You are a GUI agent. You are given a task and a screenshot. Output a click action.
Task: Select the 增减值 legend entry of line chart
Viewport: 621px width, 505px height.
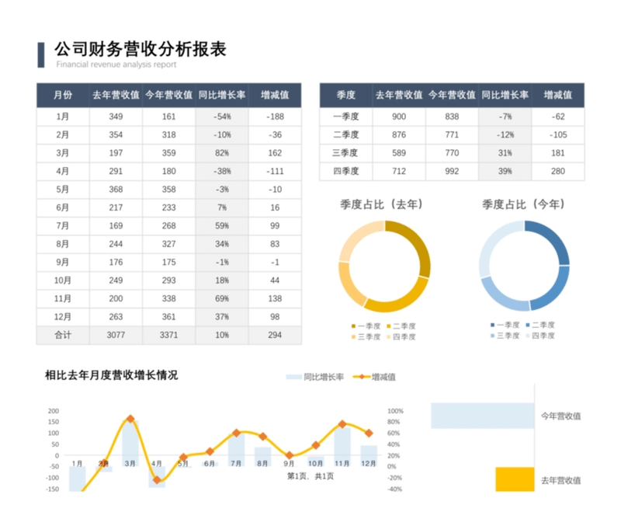click(375, 377)
